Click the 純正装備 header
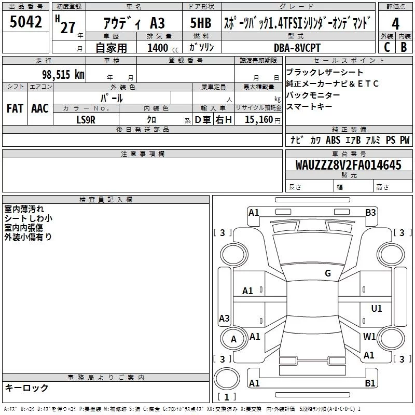 (349, 129)
